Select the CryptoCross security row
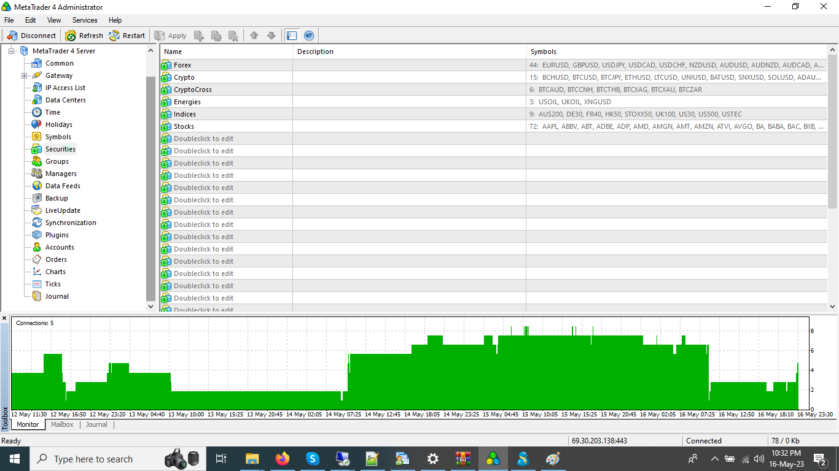Viewport: 839px width, 471px height. click(x=494, y=90)
